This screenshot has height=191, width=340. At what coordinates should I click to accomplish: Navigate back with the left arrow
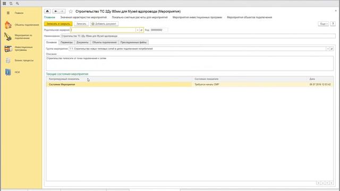point(56,11)
